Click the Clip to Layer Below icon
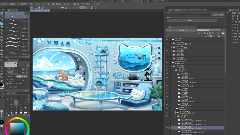Viewport: 240px width, 135px height. coord(199,33)
